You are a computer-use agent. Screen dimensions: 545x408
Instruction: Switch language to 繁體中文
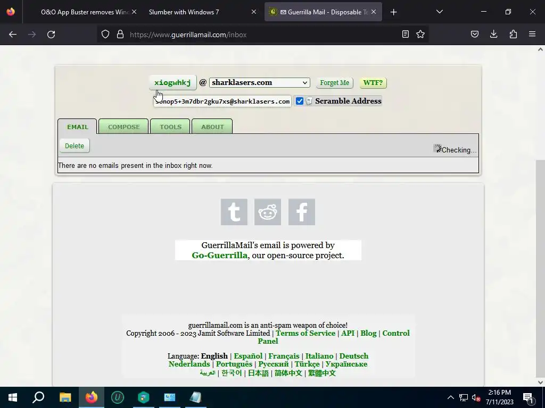point(322,373)
